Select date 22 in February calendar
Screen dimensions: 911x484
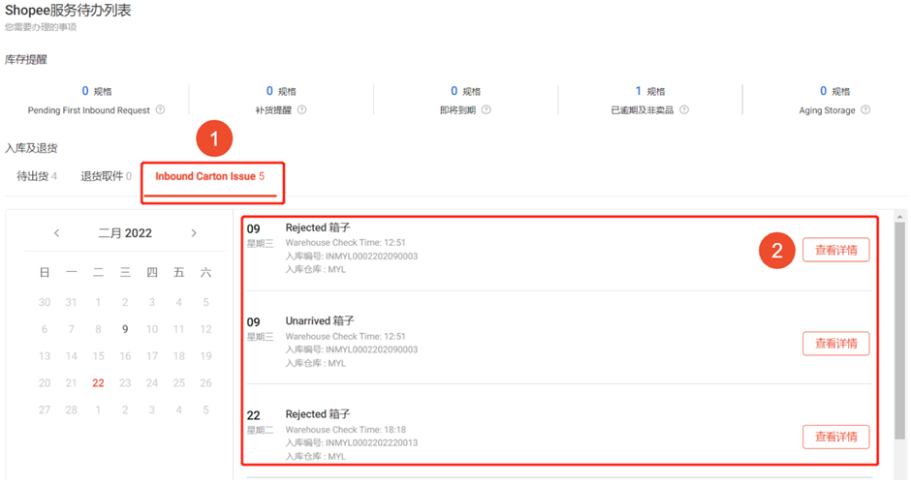[98, 383]
